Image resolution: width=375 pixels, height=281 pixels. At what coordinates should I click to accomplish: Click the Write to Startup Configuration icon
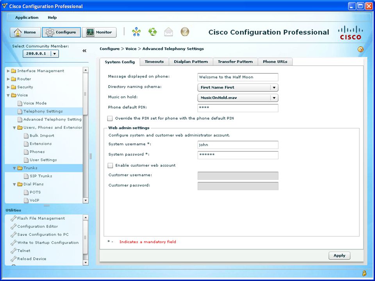click(x=13, y=242)
